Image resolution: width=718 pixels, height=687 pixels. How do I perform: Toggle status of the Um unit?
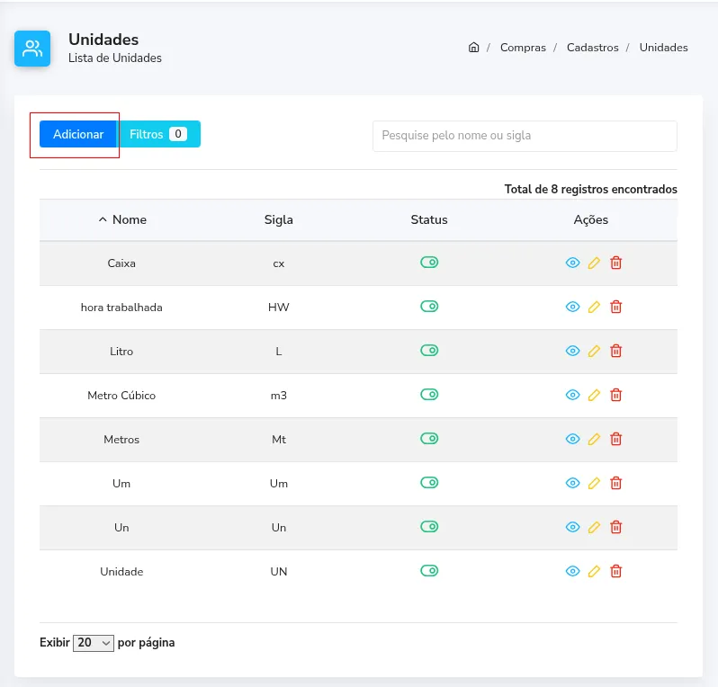(x=429, y=482)
